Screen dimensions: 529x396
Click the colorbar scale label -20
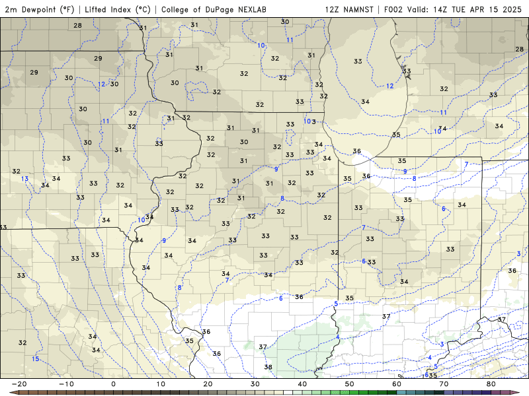point(19,384)
